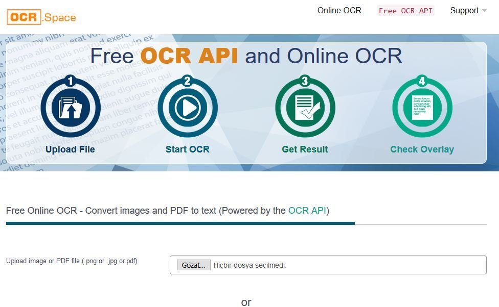
Task: Click the OCR.Space logo
Action: tap(41, 17)
